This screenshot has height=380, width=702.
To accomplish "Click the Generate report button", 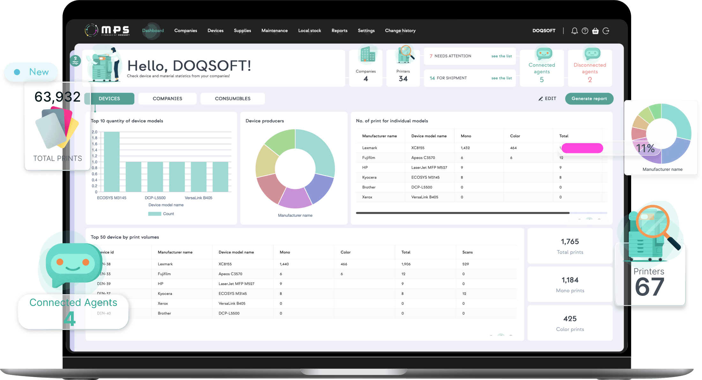I will pyautogui.click(x=589, y=99).
